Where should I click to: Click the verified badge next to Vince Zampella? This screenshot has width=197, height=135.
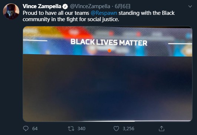pos(65,7)
